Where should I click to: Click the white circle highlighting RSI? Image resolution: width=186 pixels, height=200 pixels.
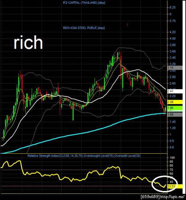[x=165, y=184]
